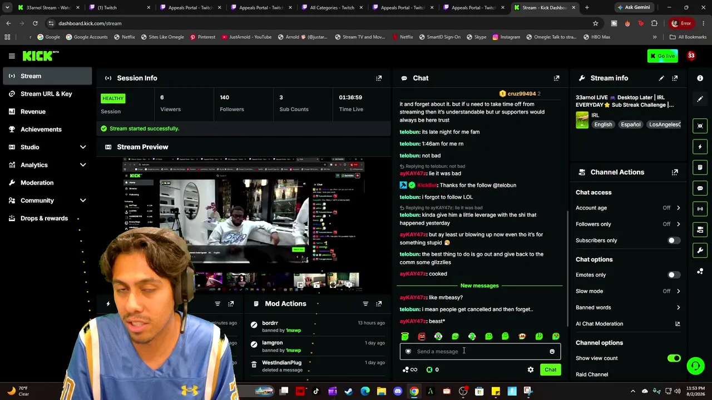Open Chrome from the Windows taskbar

(414, 392)
